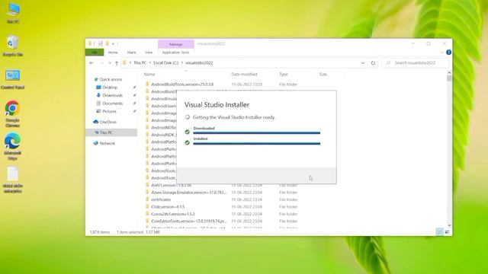488x274 pixels.
Task: Open OneDrive in the navigation pane
Action: tap(108, 122)
